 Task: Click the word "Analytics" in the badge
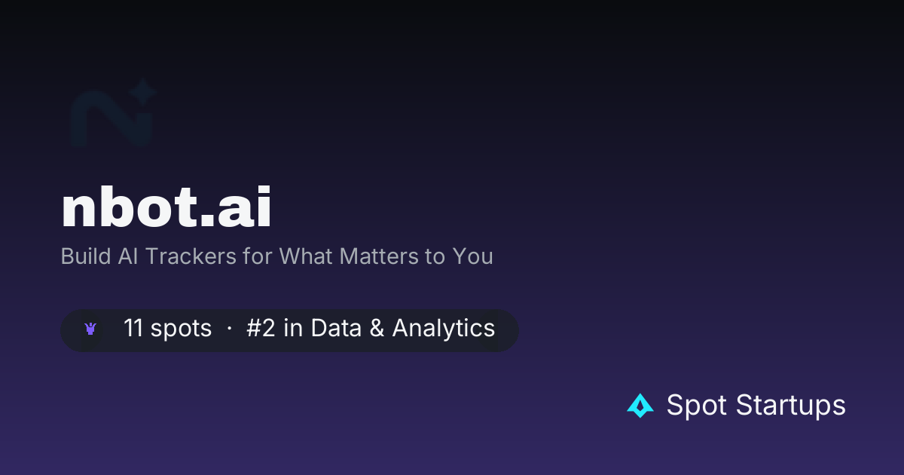click(444, 329)
